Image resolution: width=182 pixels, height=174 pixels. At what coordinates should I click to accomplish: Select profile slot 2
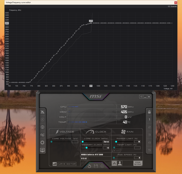149,127
